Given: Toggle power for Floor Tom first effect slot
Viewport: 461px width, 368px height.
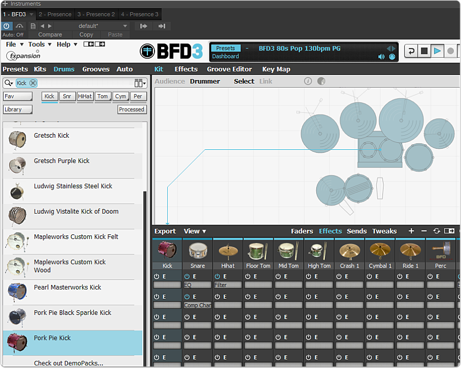Looking at the screenshot, I should point(248,276).
